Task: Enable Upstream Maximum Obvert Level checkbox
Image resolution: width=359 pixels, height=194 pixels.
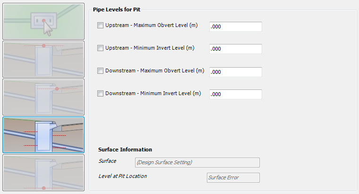Action: tap(100, 25)
